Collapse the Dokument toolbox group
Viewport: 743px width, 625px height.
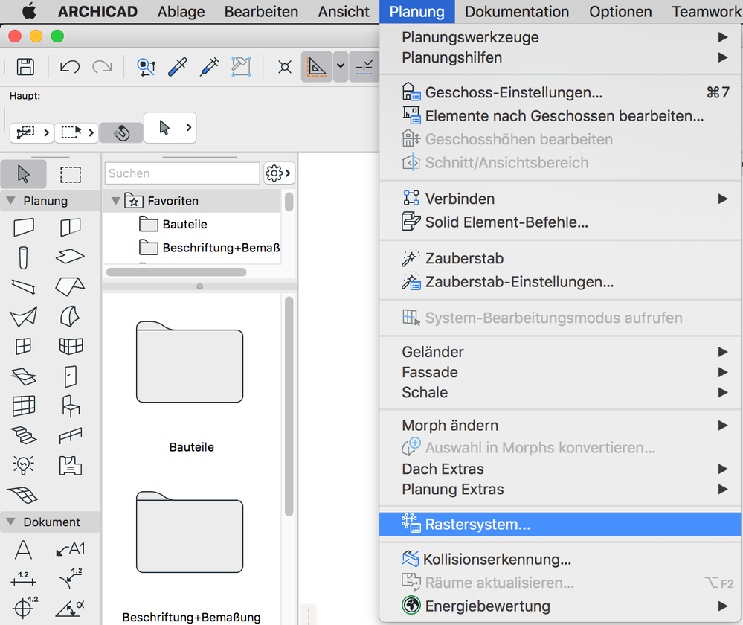coord(11,522)
